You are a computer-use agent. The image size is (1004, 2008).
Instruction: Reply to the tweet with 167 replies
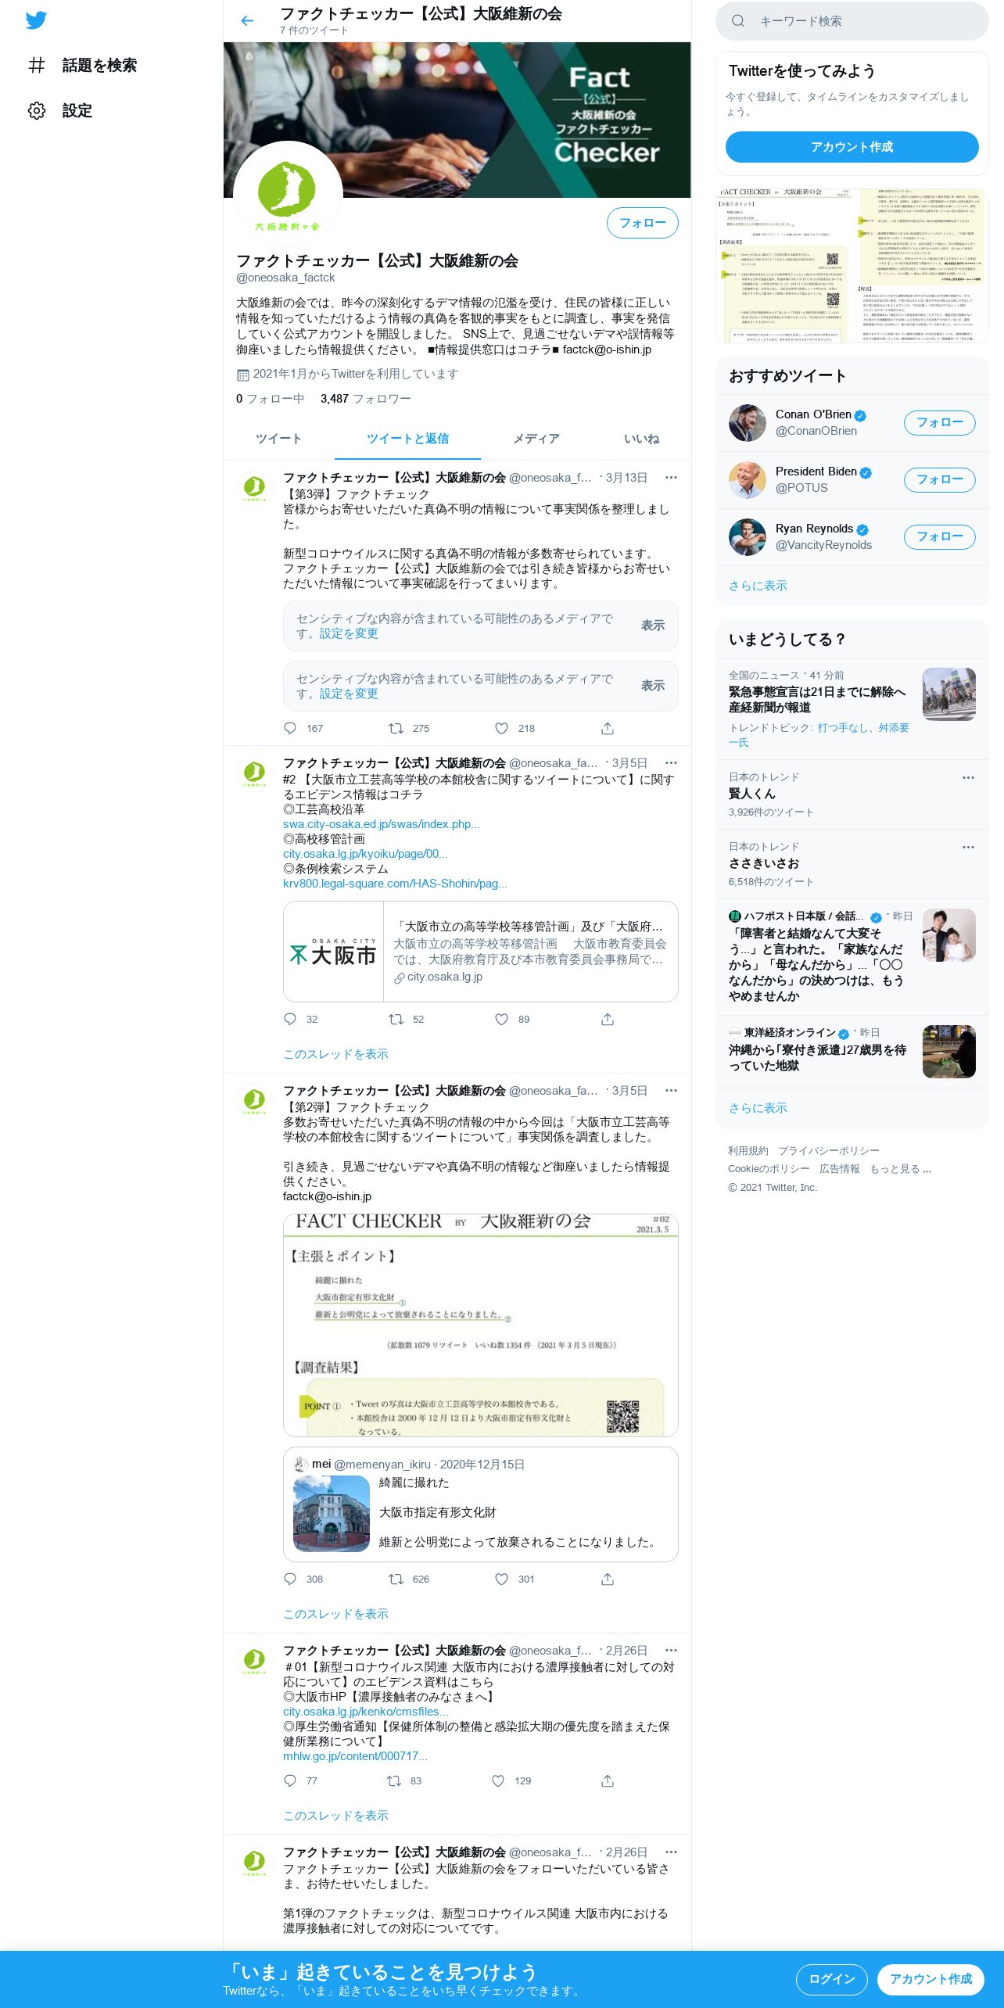[290, 729]
